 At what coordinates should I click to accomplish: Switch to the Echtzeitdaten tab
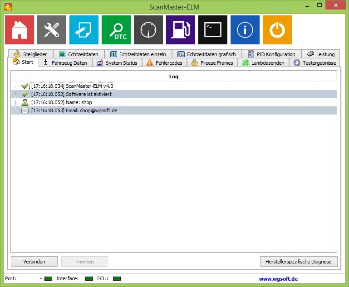coord(79,54)
